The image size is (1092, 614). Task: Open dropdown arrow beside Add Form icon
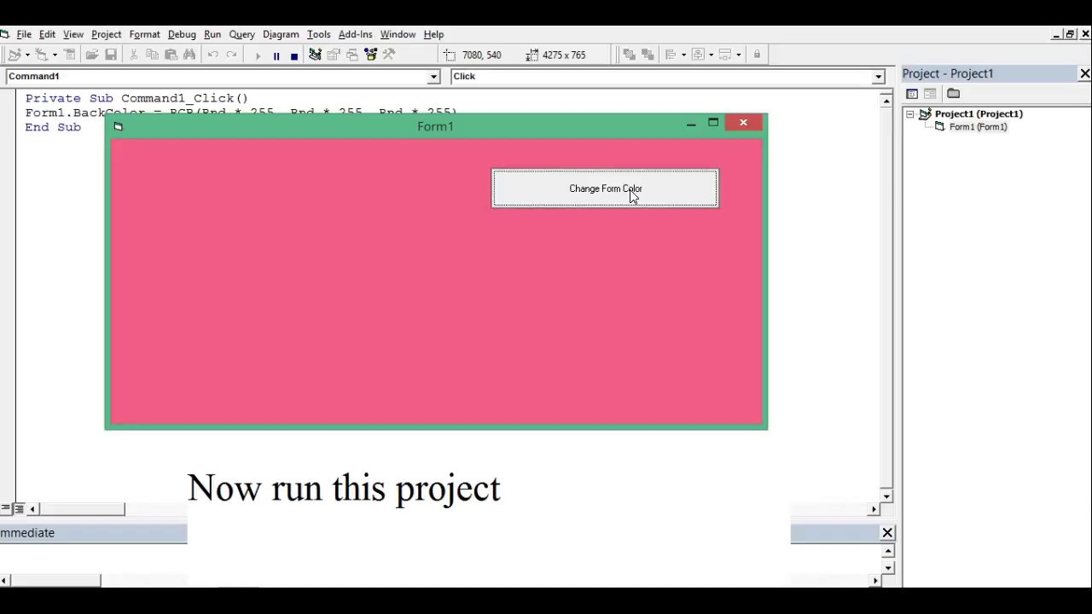pyautogui.click(x=55, y=55)
